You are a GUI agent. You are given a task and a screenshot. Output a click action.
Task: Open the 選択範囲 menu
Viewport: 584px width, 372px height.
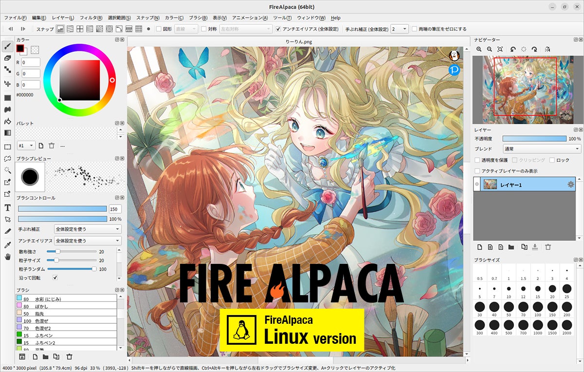120,18
